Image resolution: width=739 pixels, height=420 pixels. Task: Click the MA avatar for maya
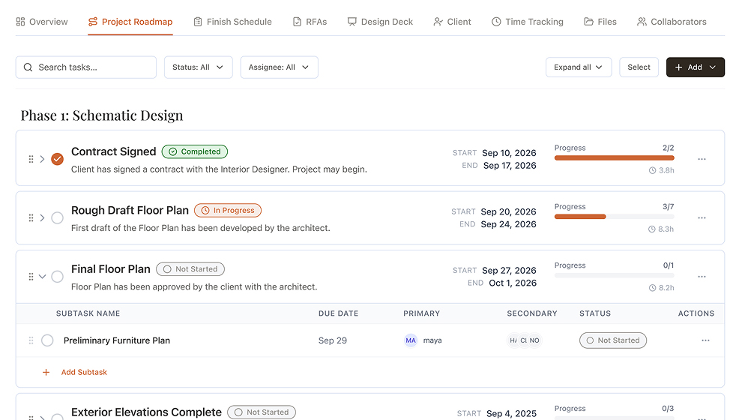411,340
